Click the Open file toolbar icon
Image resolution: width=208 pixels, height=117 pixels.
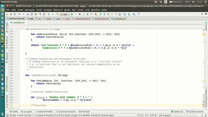(7, 14)
